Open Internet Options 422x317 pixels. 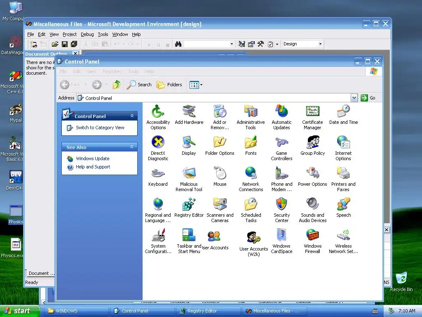pos(343,149)
